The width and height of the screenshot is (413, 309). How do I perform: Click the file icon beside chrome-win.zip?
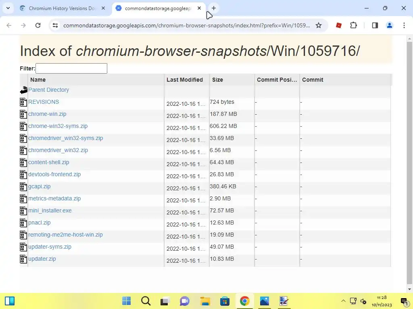pyautogui.click(x=23, y=114)
